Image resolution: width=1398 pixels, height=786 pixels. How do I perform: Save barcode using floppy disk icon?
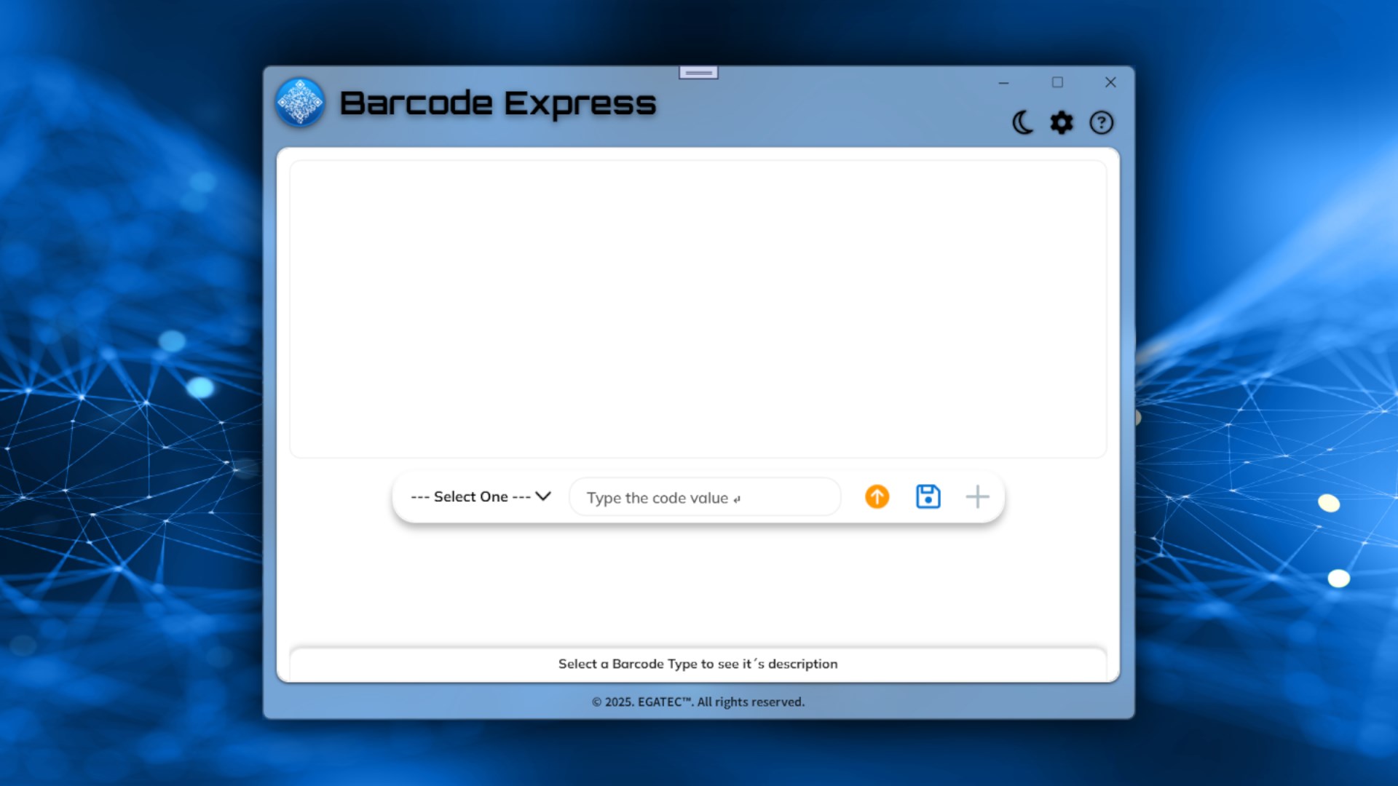tap(928, 496)
